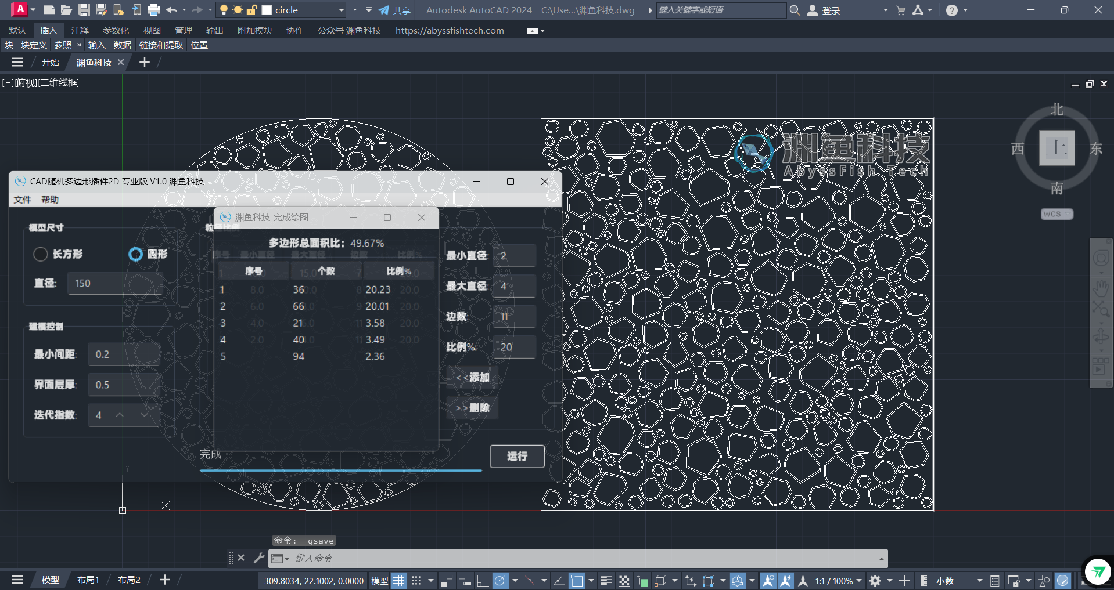Click the Undo arrow icon
The image size is (1114, 590).
click(x=171, y=10)
